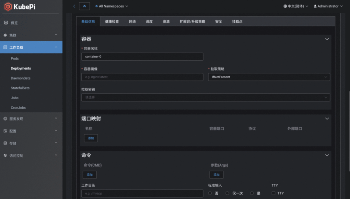
Task: Open the 中文(简体) language dropdown
Action: 296,6
